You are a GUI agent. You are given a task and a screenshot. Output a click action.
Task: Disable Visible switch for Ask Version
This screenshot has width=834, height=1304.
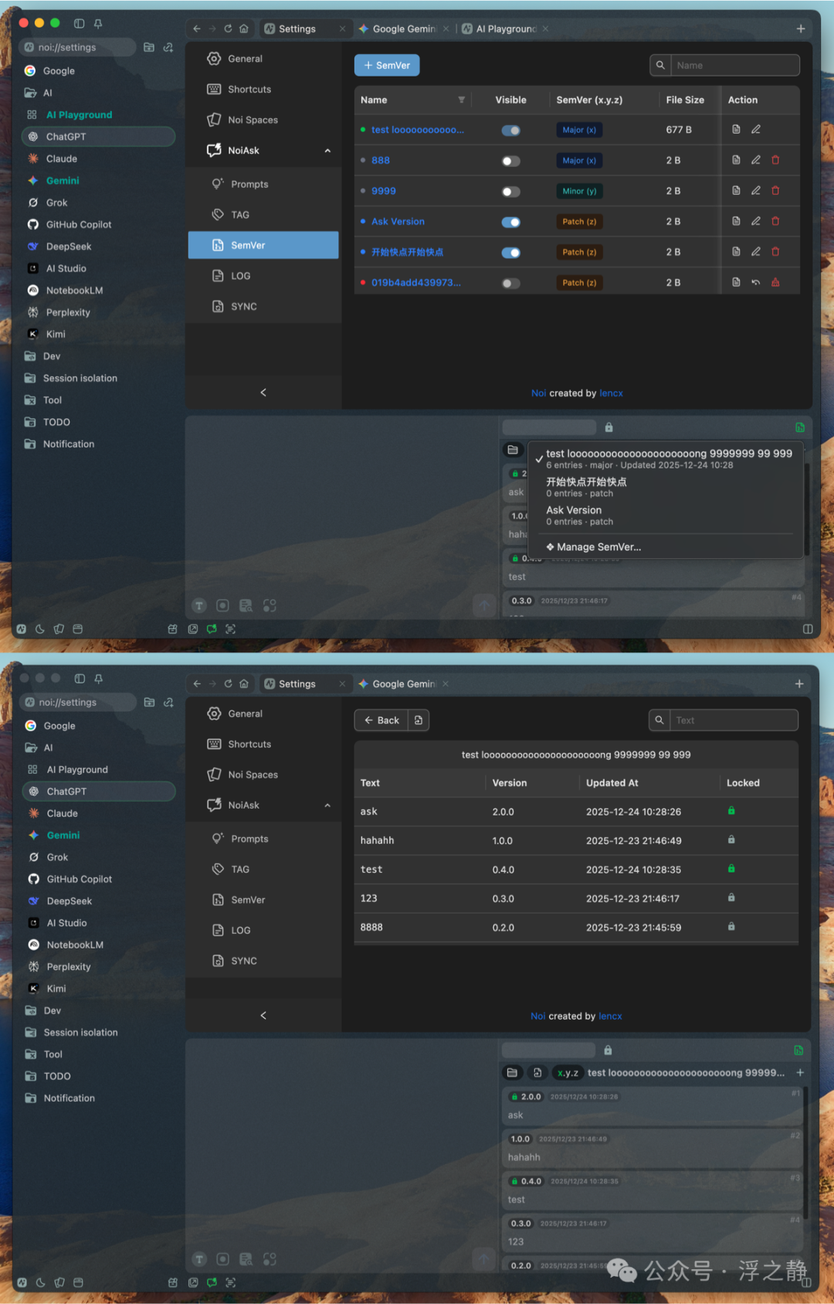pyautogui.click(x=511, y=222)
